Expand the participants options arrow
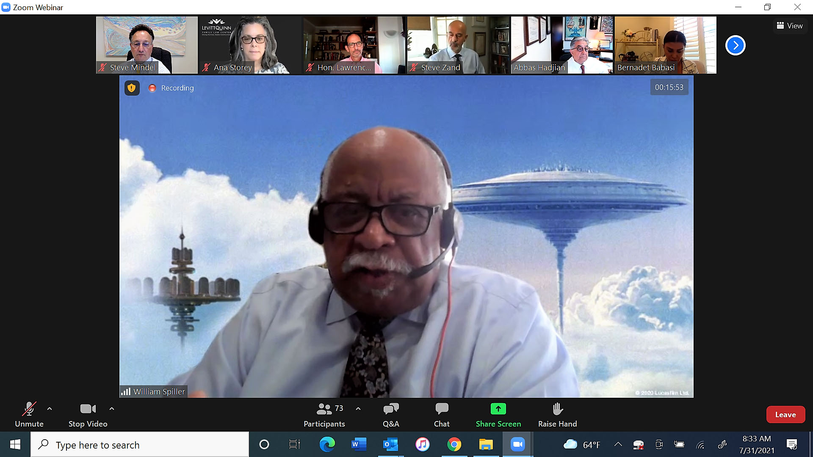This screenshot has width=813, height=457. (x=358, y=409)
